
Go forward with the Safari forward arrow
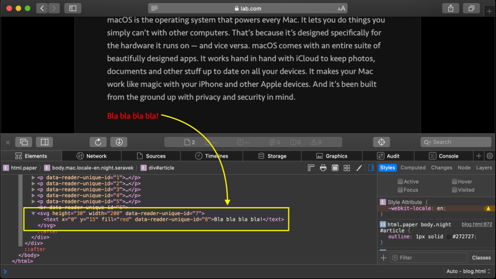pyautogui.click(x=54, y=8)
